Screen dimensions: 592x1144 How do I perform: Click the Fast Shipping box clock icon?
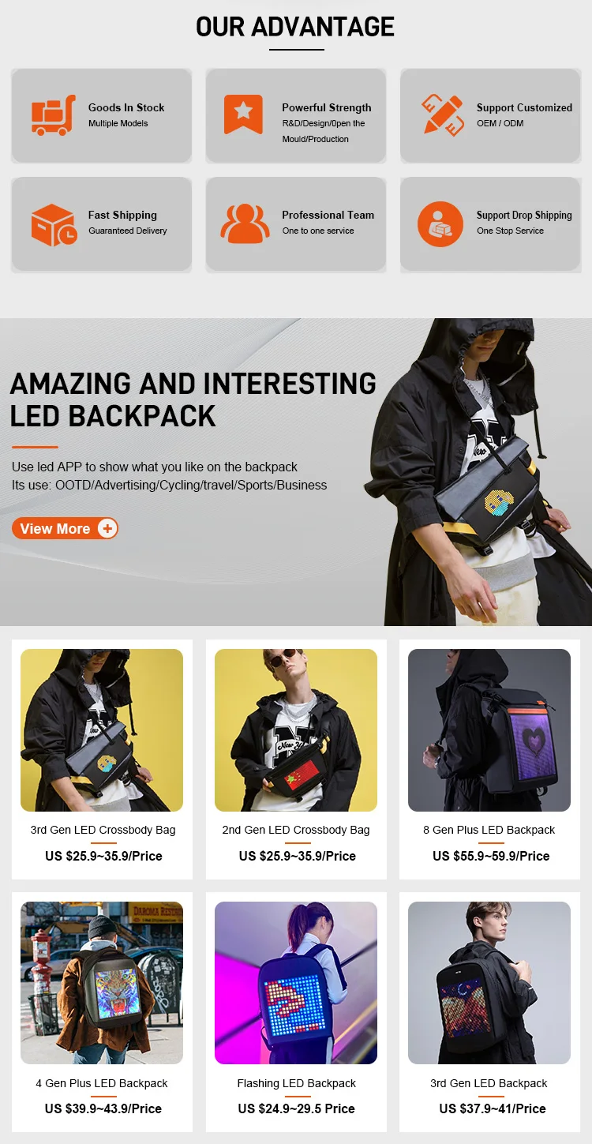click(x=54, y=225)
